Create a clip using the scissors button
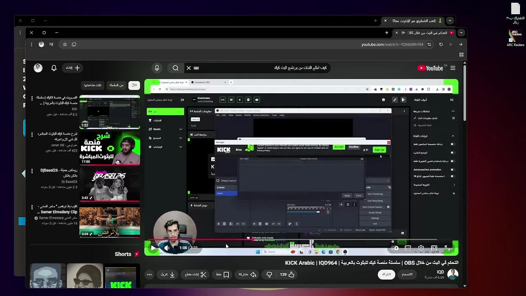 coord(196,274)
